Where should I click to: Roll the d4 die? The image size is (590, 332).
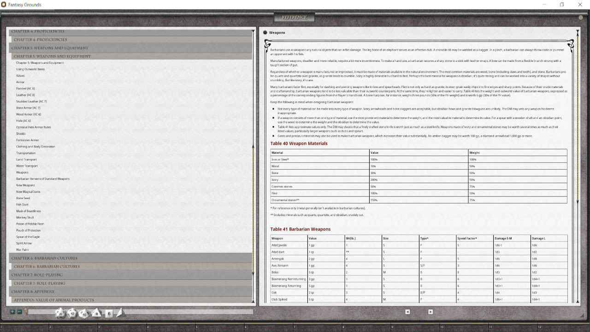[x=120, y=313]
